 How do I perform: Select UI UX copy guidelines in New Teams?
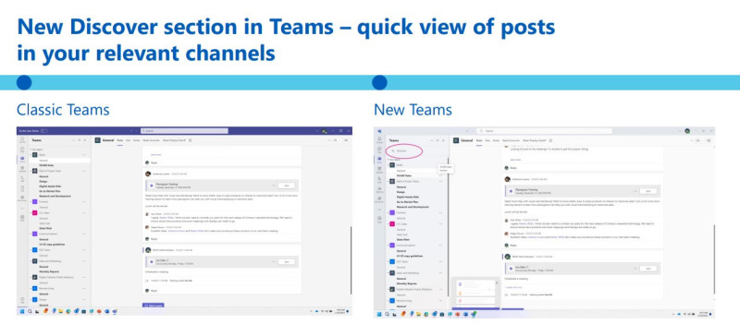410,256
